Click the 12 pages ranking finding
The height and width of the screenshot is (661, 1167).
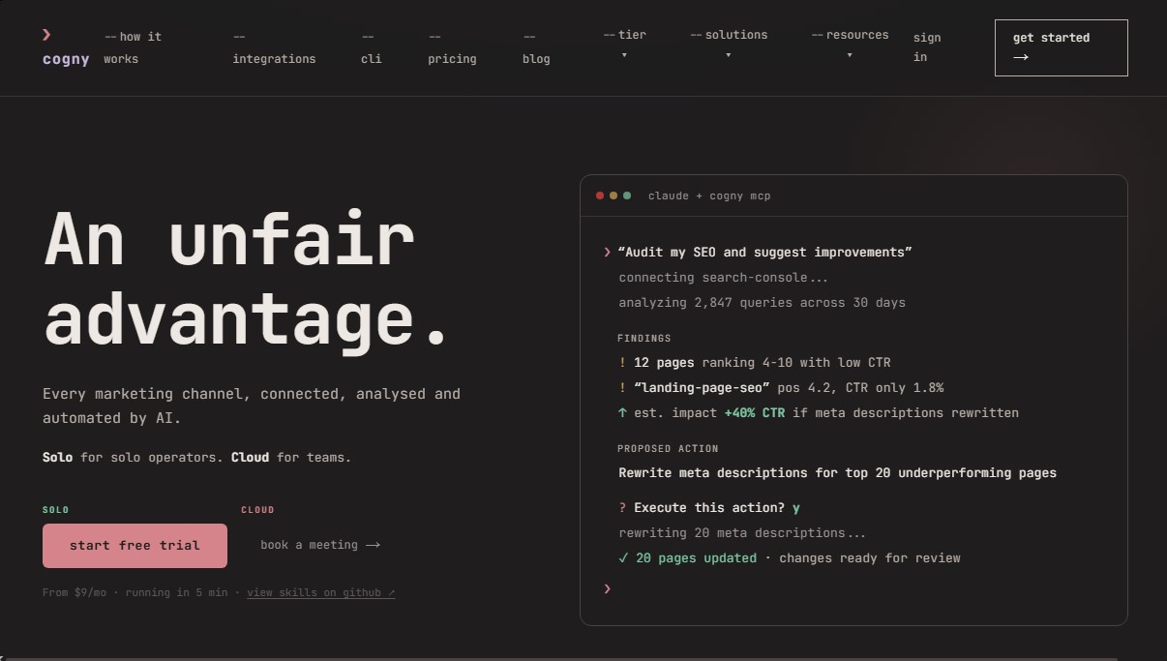coord(755,363)
